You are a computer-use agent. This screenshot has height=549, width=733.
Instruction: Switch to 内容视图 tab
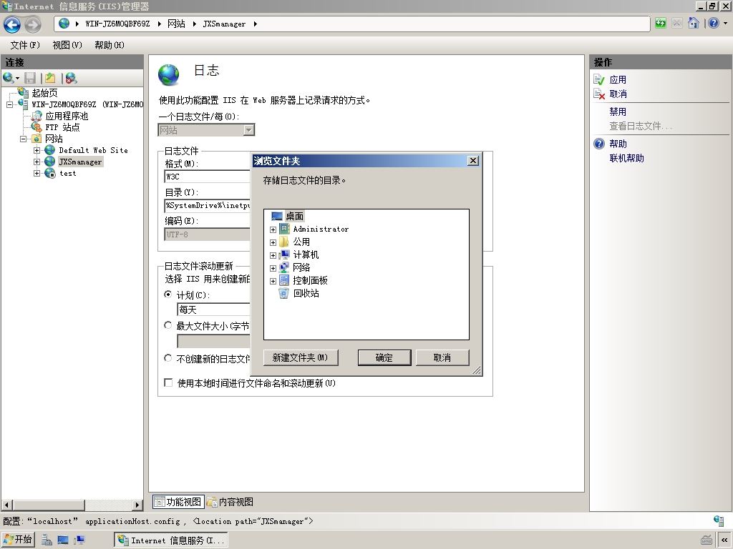pos(230,502)
